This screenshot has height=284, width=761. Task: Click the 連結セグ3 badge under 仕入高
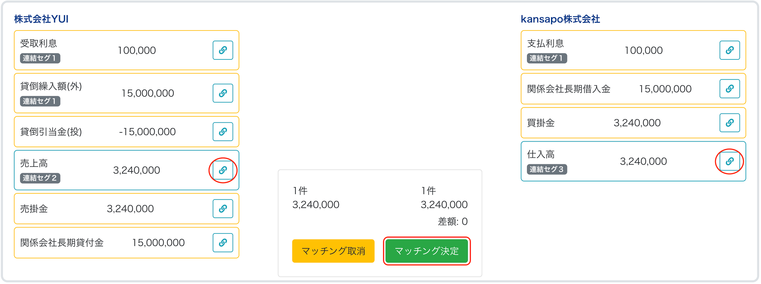[547, 170]
